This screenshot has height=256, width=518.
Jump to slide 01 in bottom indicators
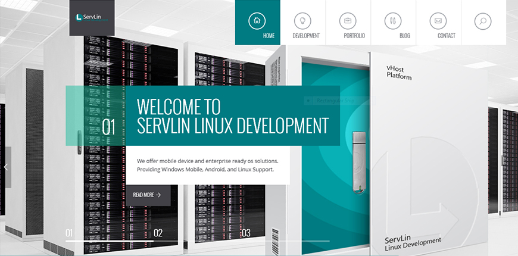(69, 233)
